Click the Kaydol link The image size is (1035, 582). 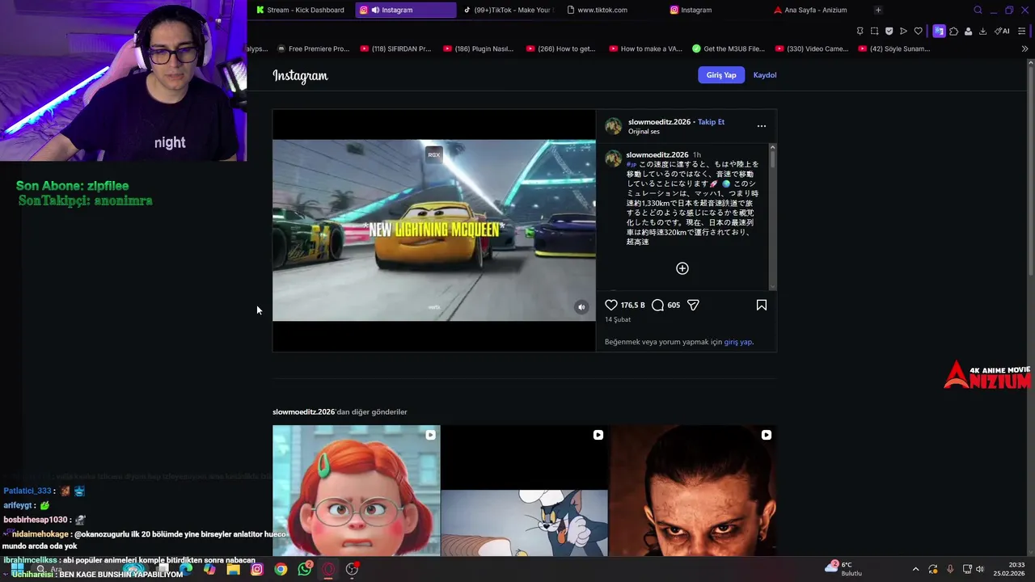(764, 75)
